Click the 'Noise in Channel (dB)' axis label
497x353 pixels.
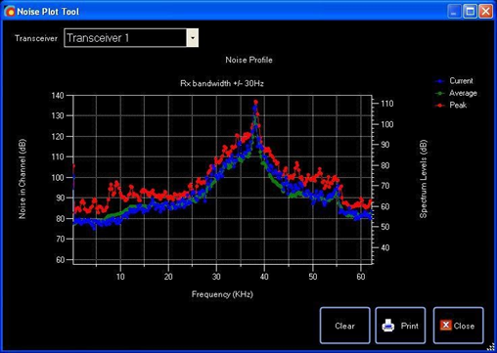23,179
